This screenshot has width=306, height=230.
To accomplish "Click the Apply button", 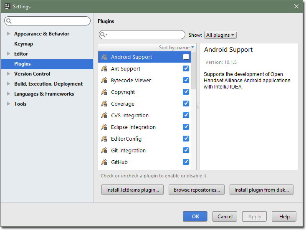I will click(255, 216).
